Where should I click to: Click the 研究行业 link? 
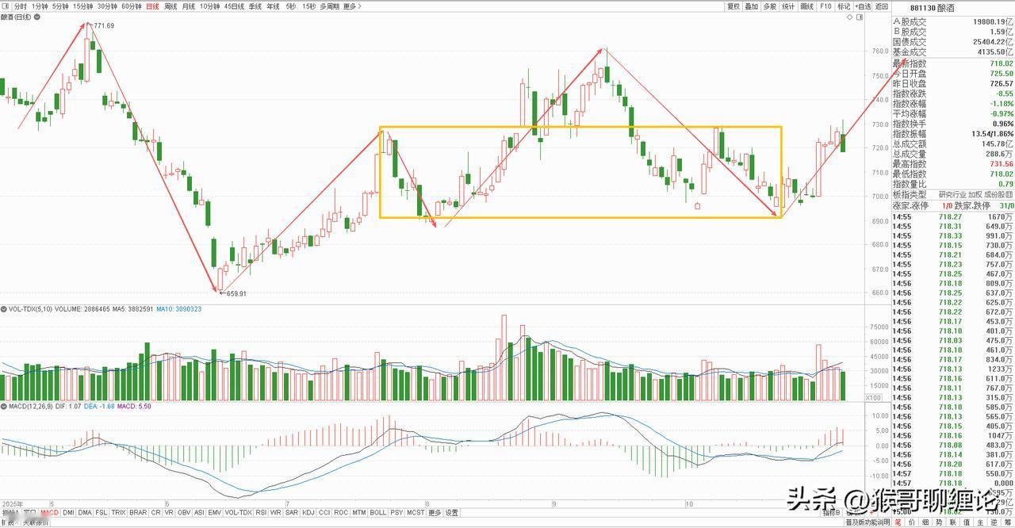pyautogui.click(x=952, y=194)
